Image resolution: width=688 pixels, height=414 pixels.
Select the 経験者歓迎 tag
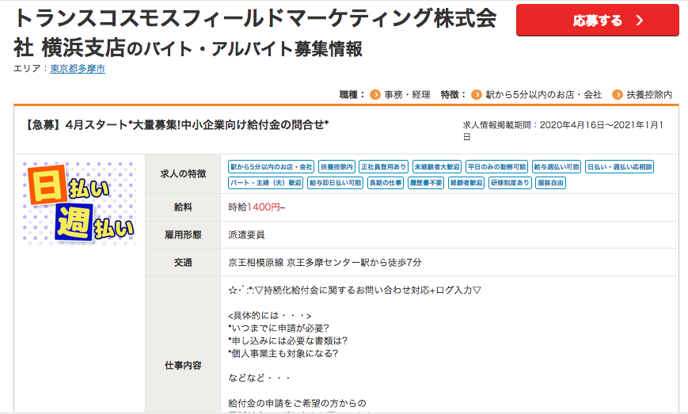466,182
